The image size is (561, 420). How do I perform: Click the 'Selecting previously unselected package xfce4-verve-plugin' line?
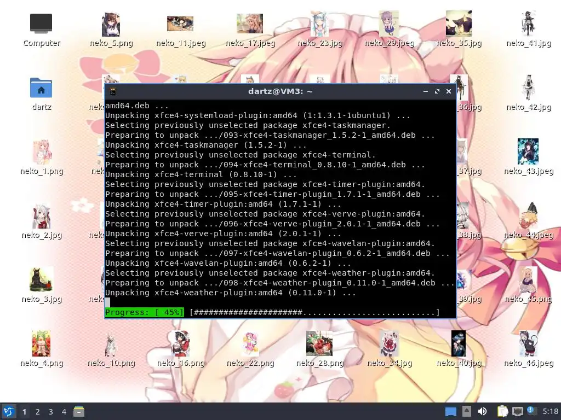click(265, 214)
